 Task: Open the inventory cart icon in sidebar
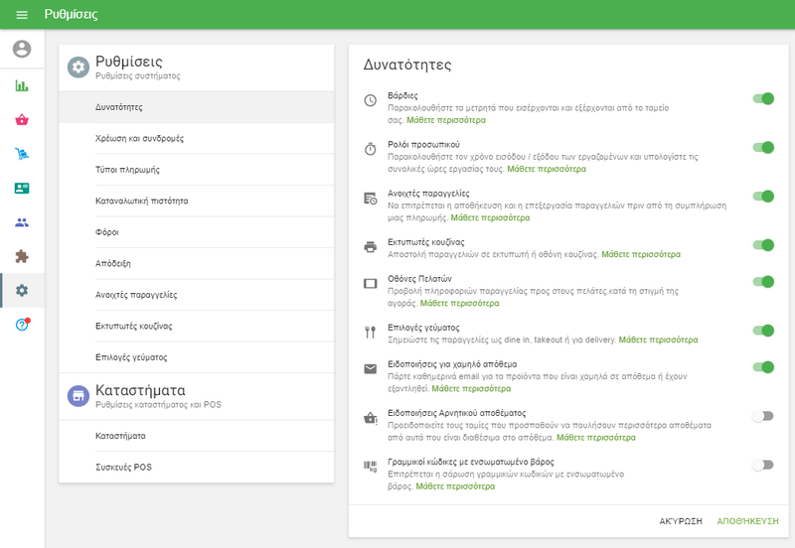coord(22,154)
